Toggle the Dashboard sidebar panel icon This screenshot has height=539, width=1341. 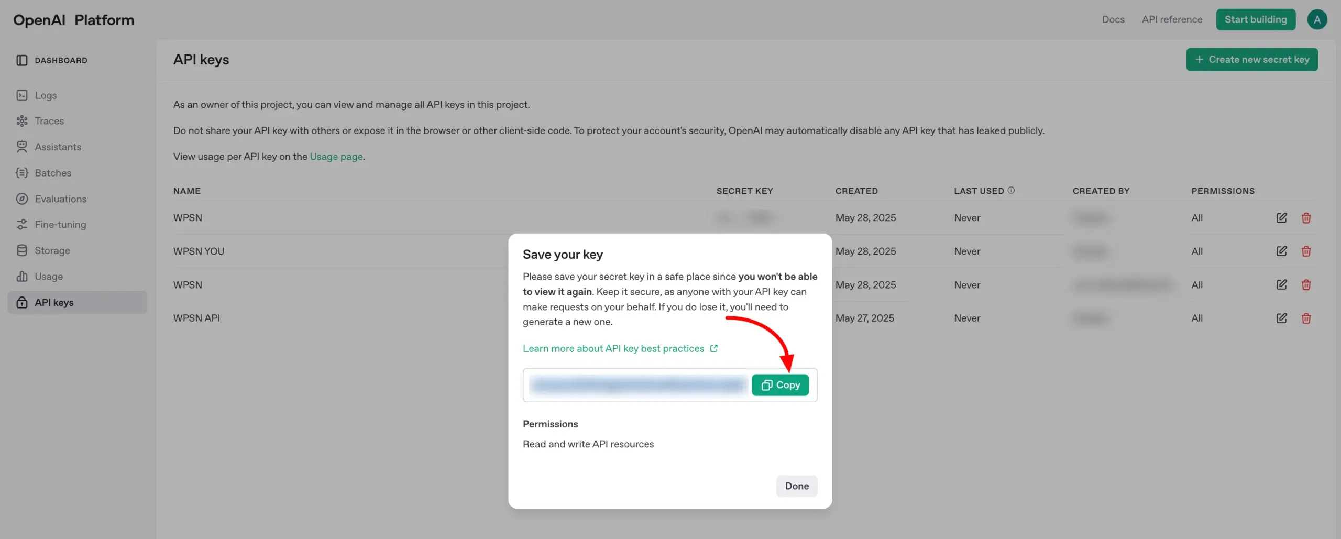[x=22, y=61]
